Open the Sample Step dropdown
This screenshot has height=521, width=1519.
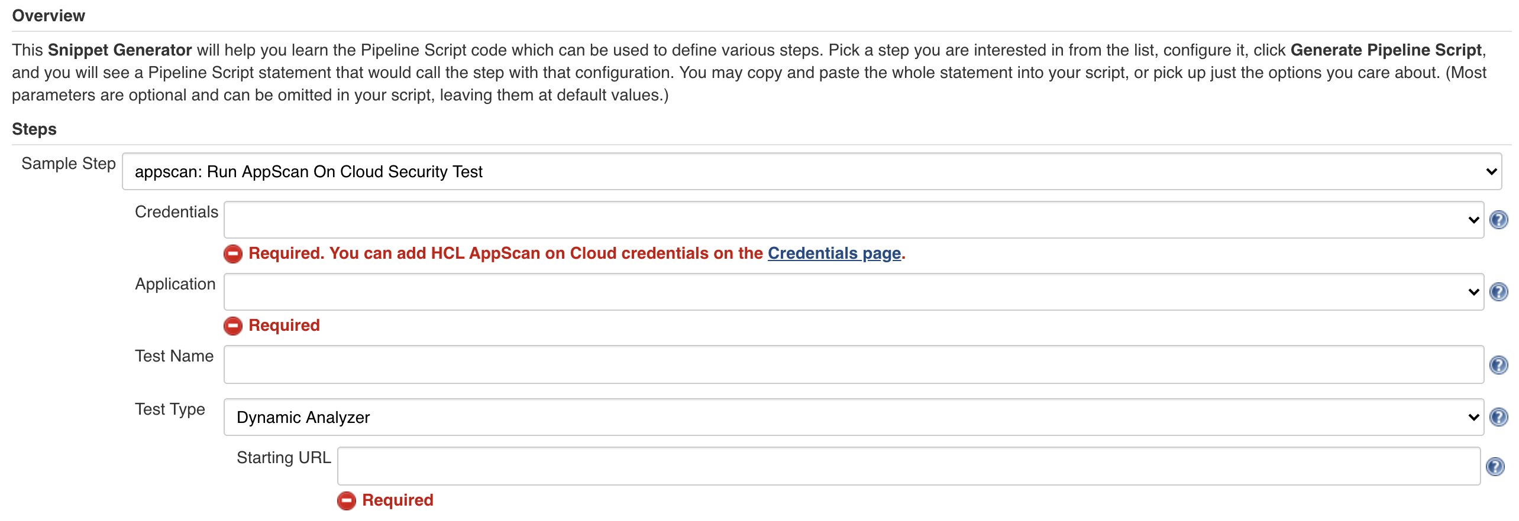(812, 172)
